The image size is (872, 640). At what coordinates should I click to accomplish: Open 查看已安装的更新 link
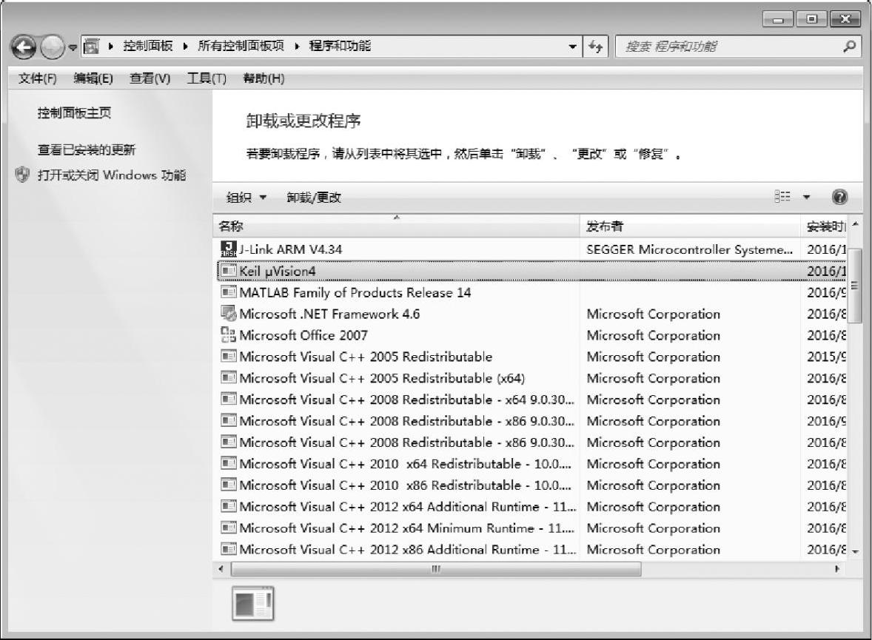pyautogui.click(x=87, y=149)
